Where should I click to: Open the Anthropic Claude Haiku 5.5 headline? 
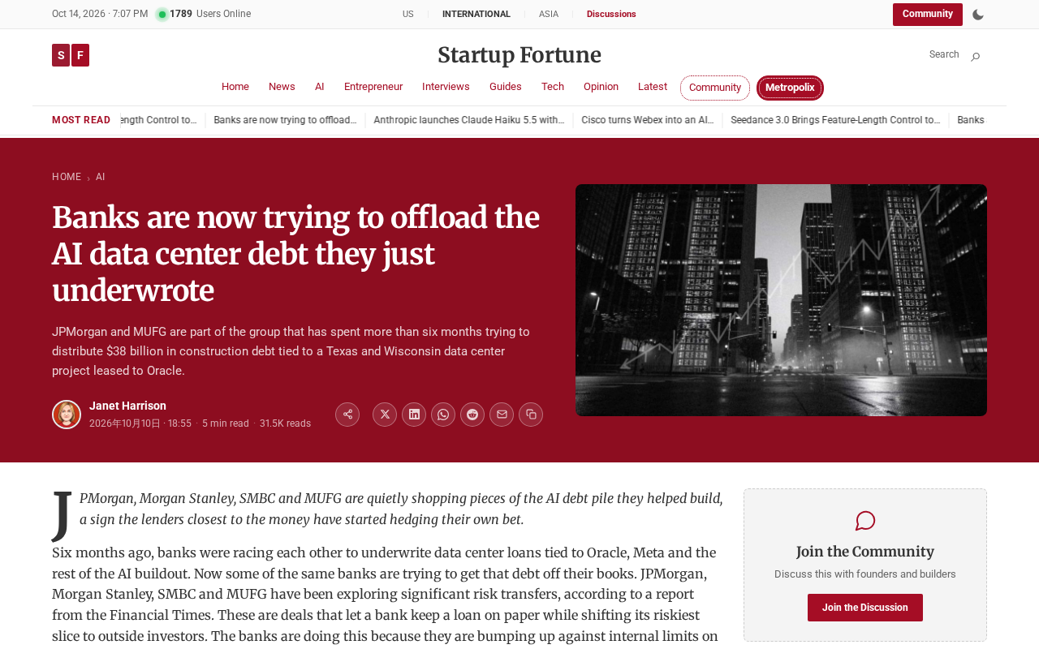(469, 120)
